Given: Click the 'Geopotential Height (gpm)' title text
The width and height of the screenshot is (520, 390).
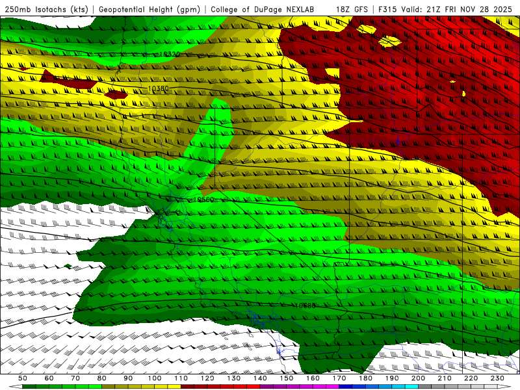Looking at the screenshot, I should pyautogui.click(x=149, y=9).
